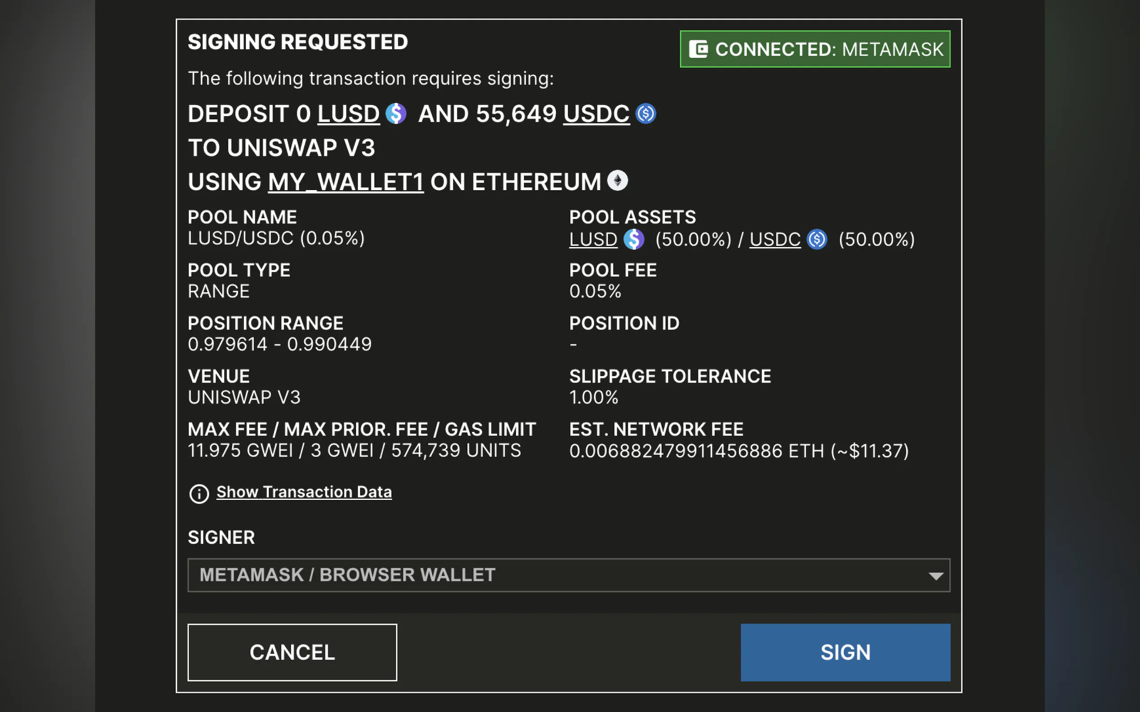Click the USDC link under Pool Assets
The width and height of the screenshot is (1140, 712).
pos(775,240)
